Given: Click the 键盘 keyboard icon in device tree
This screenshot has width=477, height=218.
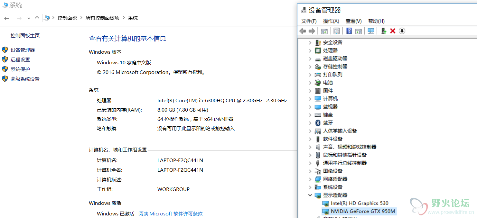Looking at the screenshot, I should [x=318, y=115].
